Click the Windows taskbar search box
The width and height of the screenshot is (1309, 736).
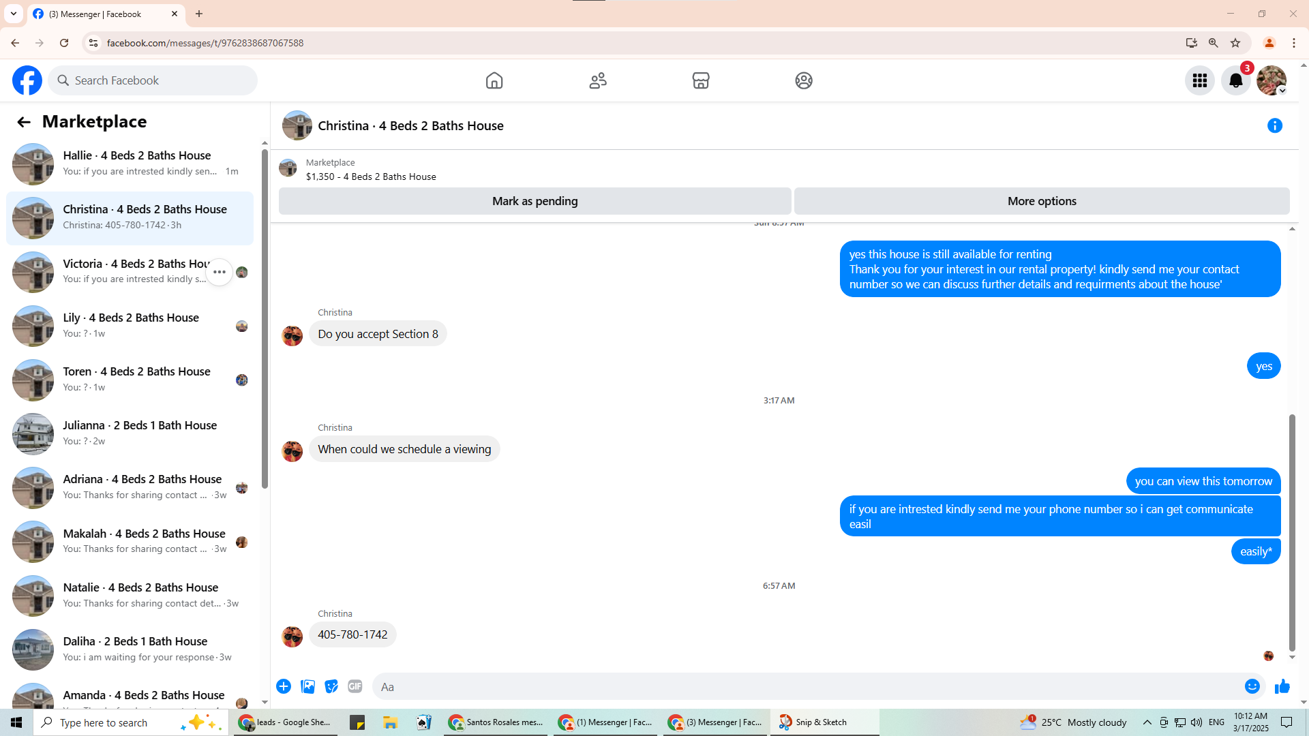[x=131, y=722]
